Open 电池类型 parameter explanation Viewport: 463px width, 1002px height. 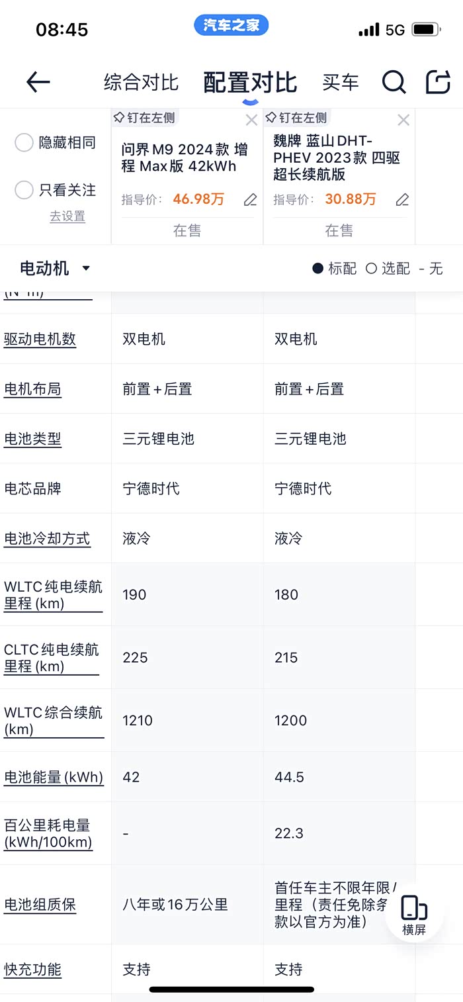click(33, 439)
